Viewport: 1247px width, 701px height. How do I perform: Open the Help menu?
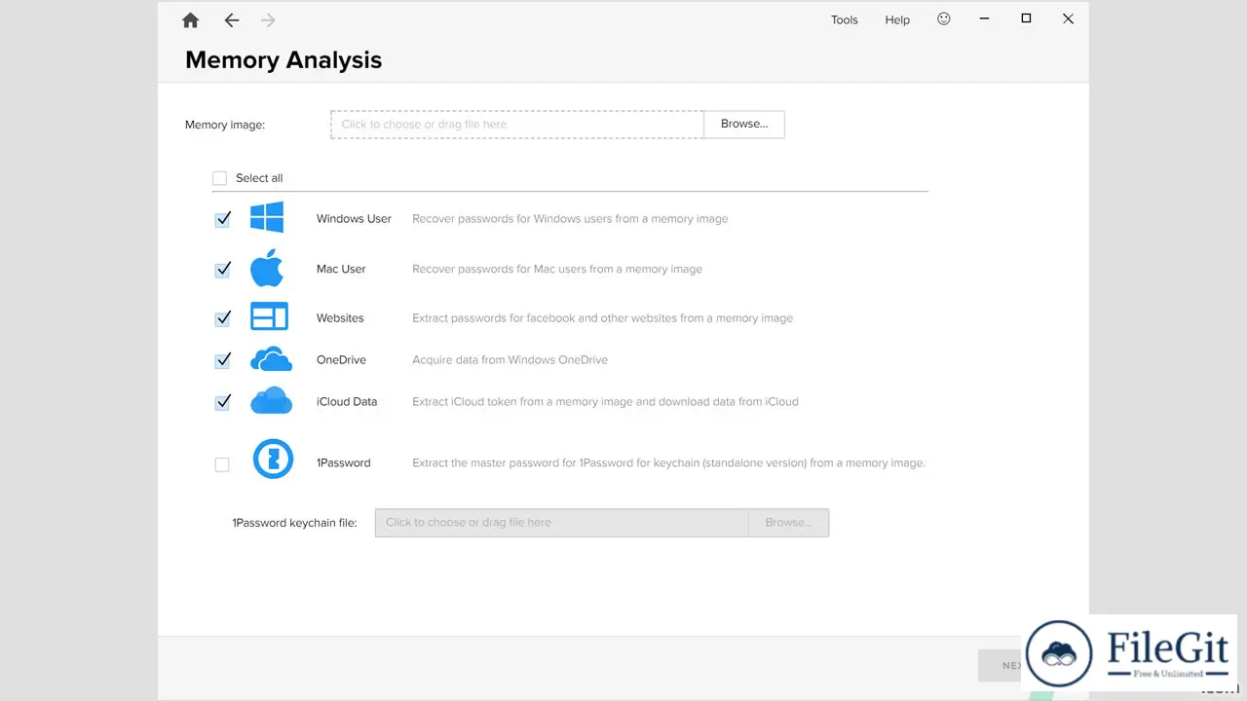[x=897, y=19]
